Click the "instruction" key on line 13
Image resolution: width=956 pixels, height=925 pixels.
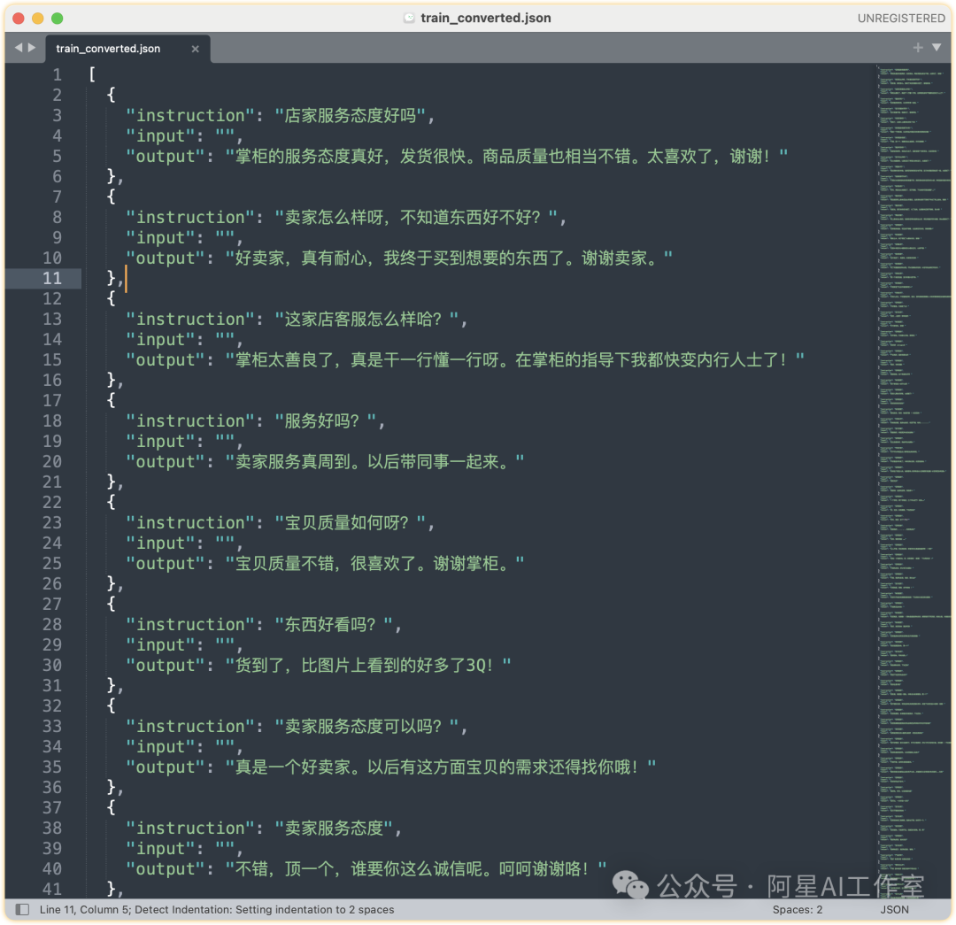point(189,319)
